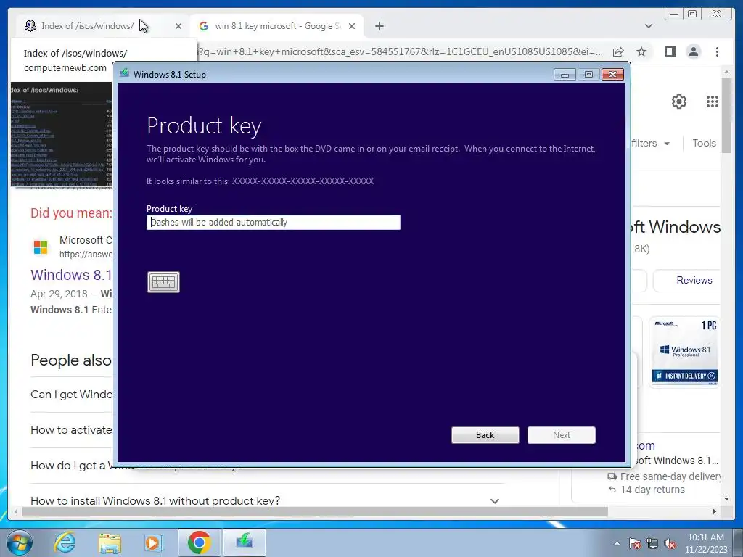The height and width of the screenshot is (557, 743).
Task: Open the Chrome tab search dropdown
Action: [649, 26]
